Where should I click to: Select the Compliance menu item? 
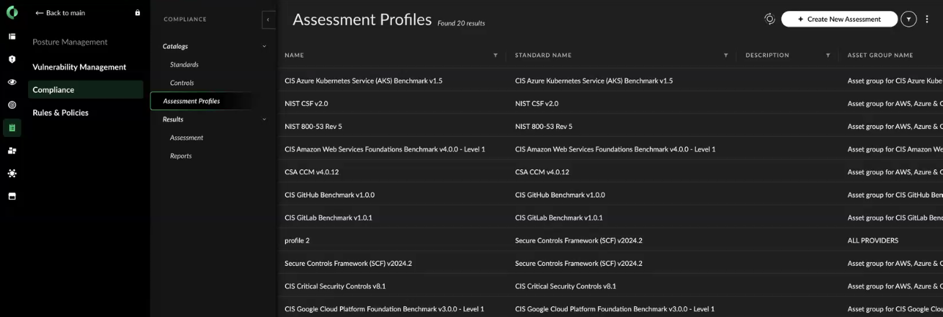86,89
